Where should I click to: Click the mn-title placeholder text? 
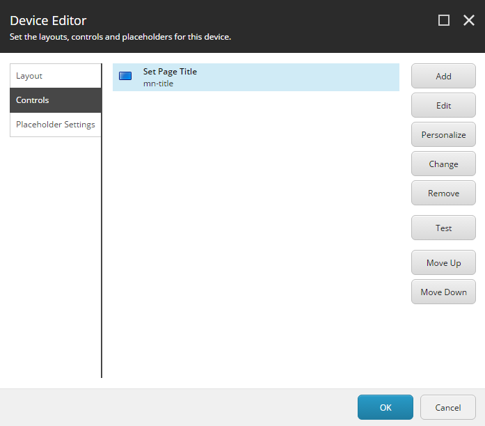coord(158,84)
